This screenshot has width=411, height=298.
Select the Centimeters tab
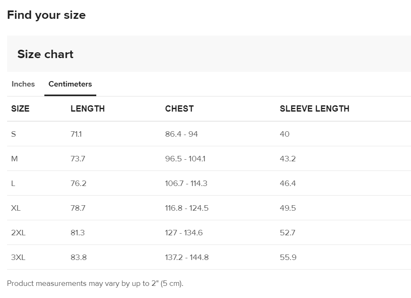70,84
